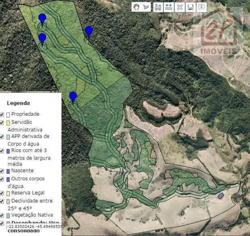The image size is (250, 236).
Task: Click the rightmost blue spring marker pin
Action: click(89, 31)
